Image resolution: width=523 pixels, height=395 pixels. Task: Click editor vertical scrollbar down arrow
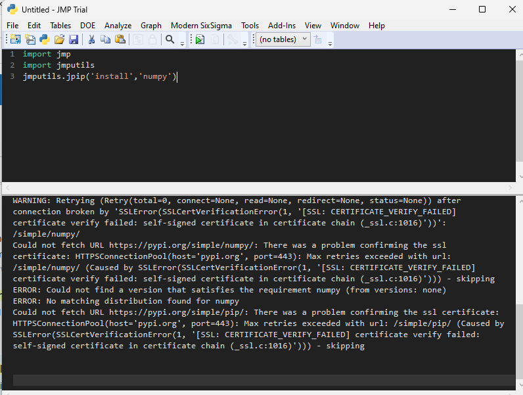(520, 177)
